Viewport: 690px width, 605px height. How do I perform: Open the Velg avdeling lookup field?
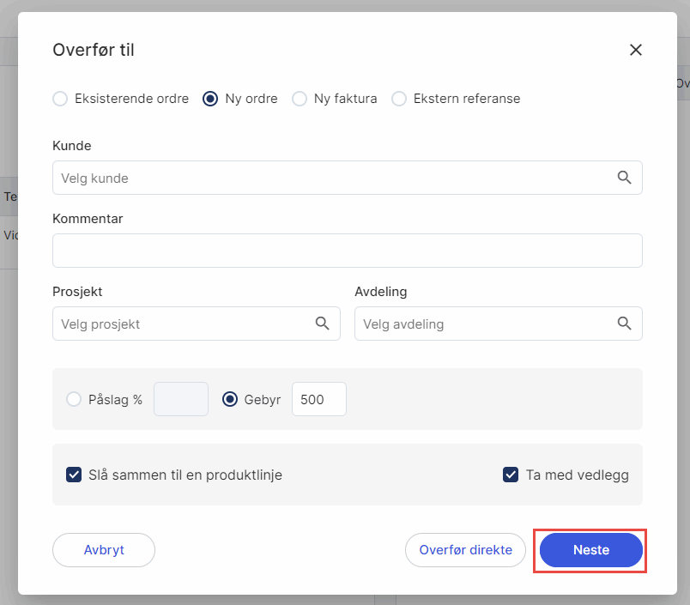coord(485,324)
